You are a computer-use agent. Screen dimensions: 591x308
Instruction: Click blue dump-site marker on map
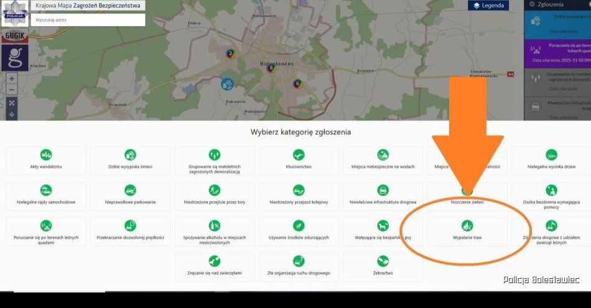(227, 84)
